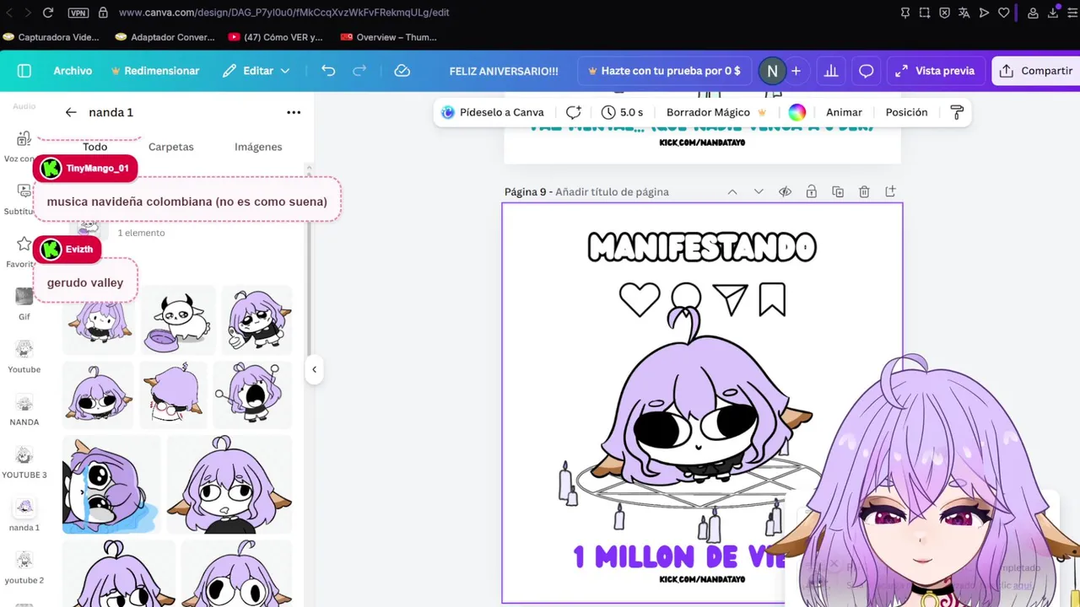This screenshot has height=607, width=1080.
Task: Redo the last action
Action: pos(359,71)
